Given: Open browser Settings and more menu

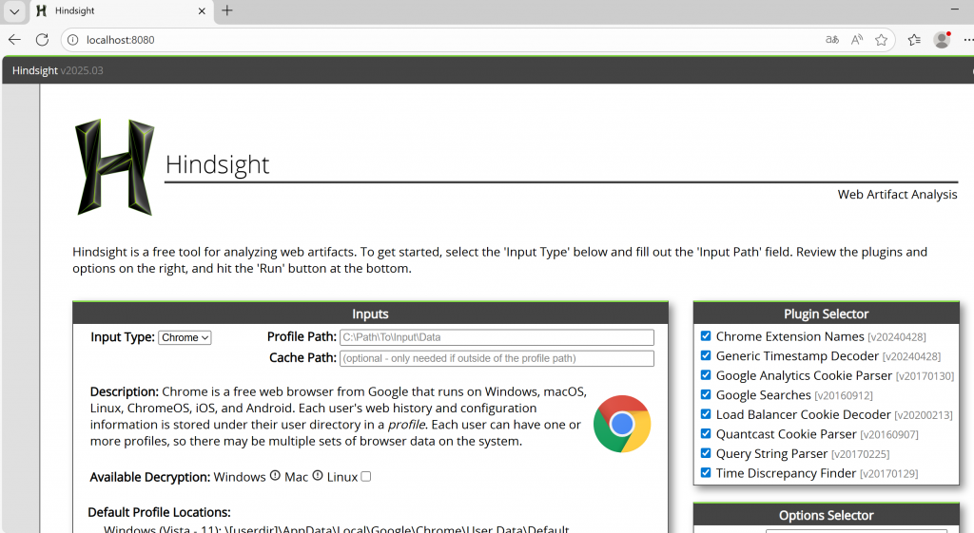Looking at the screenshot, I should pos(967,40).
